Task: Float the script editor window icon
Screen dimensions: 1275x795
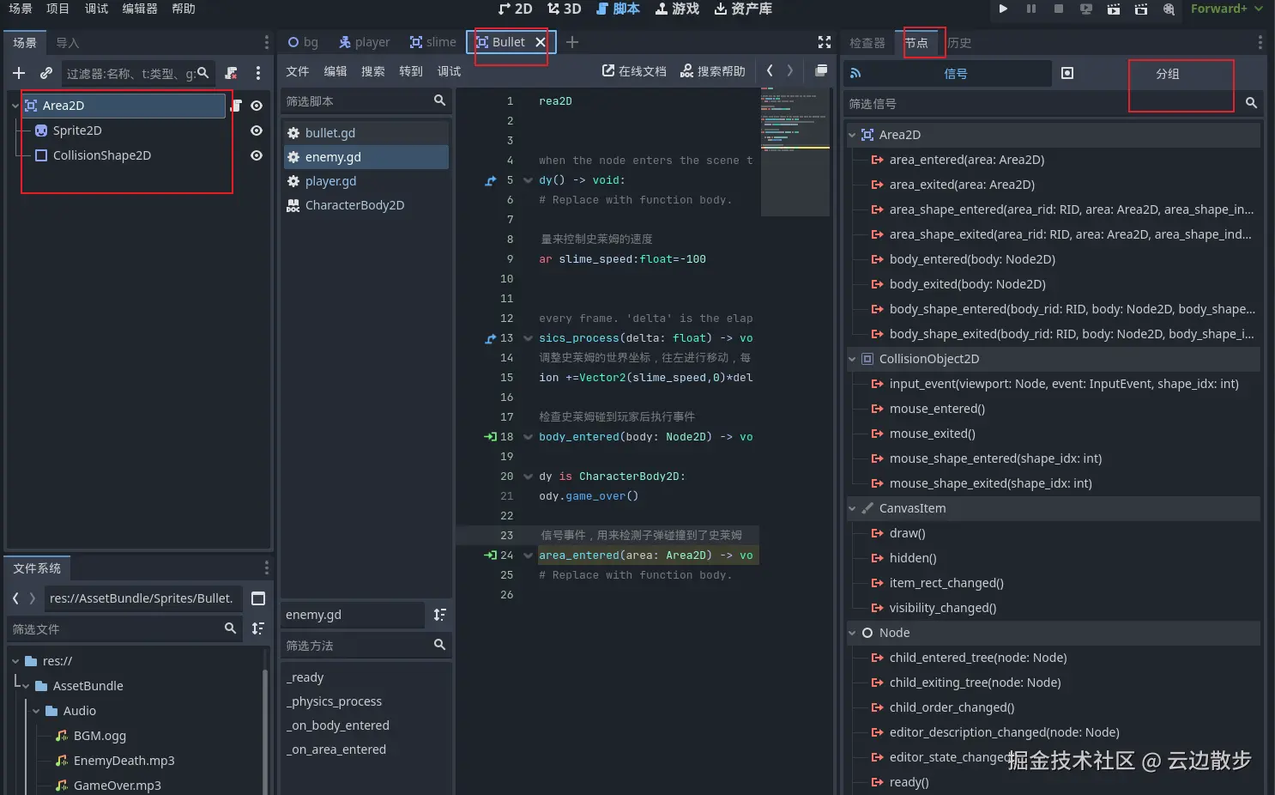Action: click(x=821, y=70)
